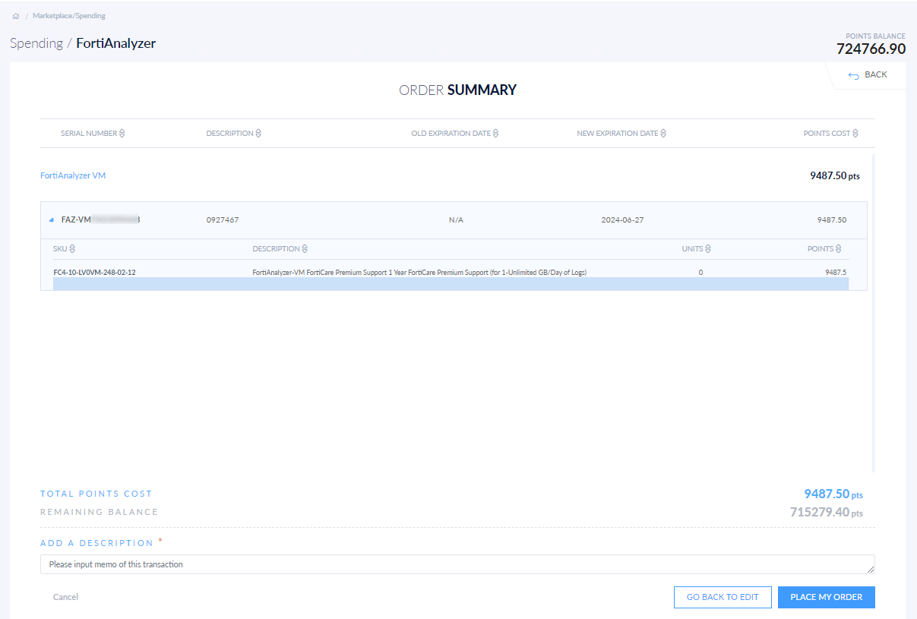This screenshot has height=619, width=917.
Task: Click the N/A old expiration cell
Action: (456, 220)
